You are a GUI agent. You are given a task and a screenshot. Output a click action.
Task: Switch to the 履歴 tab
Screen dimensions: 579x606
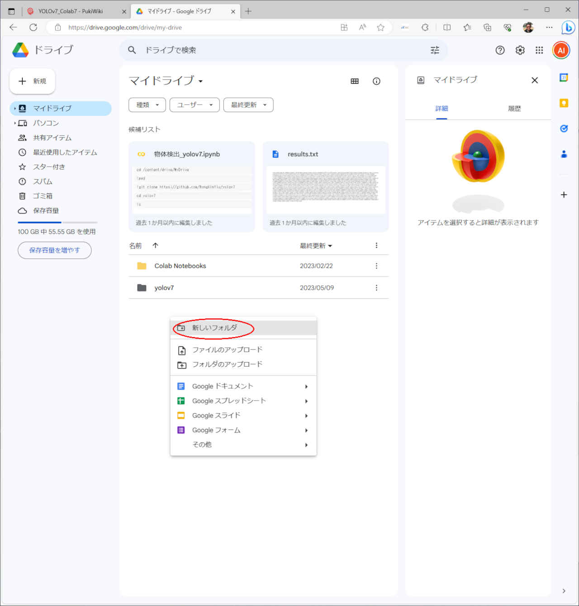(514, 109)
